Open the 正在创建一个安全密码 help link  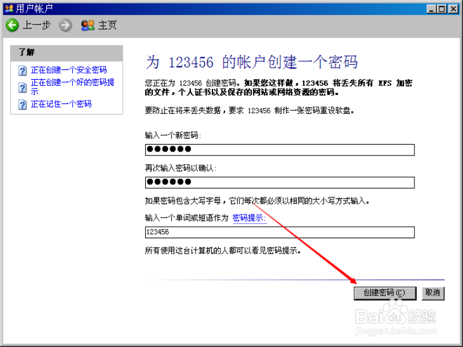[x=69, y=70]
